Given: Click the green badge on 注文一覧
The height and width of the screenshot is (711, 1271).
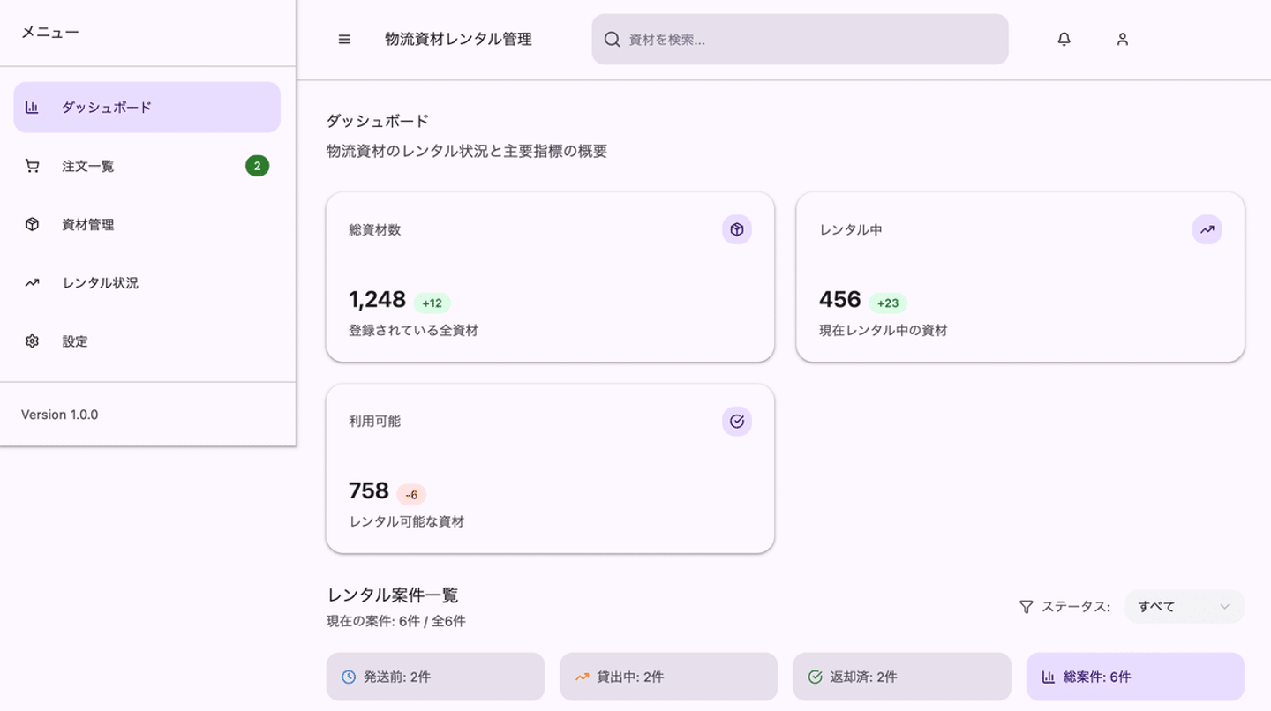Looking at the screenshot, I should click(x=257, y=166).
